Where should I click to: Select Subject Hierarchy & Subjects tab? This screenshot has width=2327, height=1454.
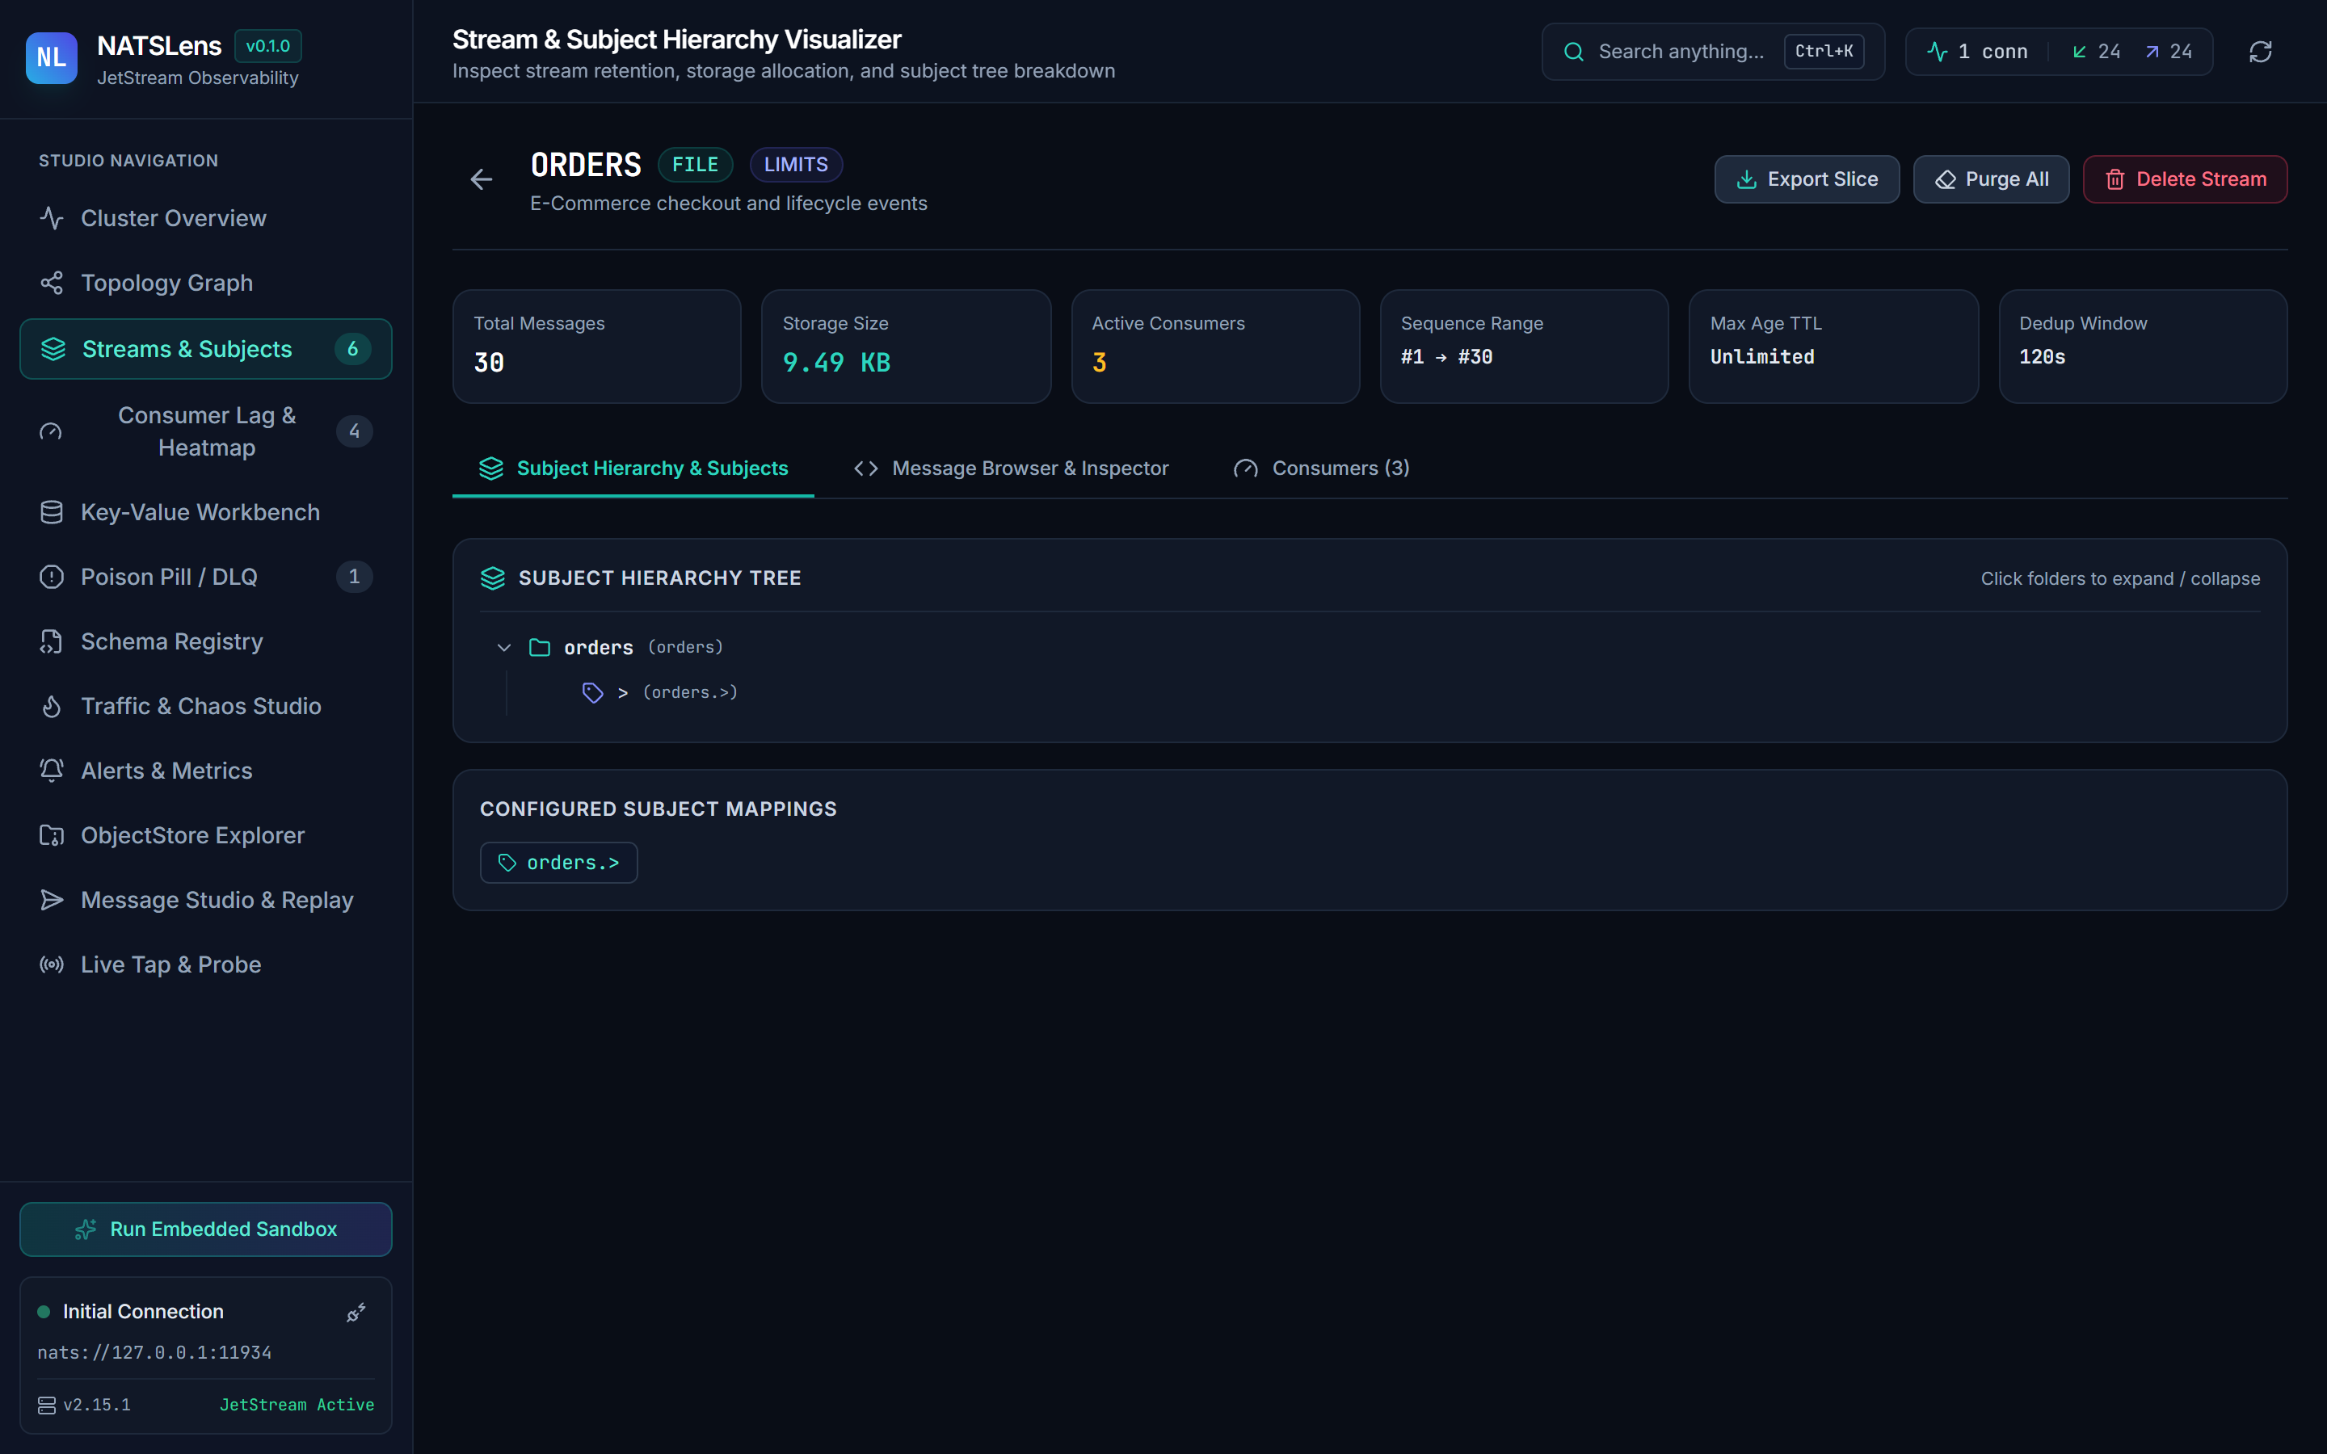pos(633,469)
